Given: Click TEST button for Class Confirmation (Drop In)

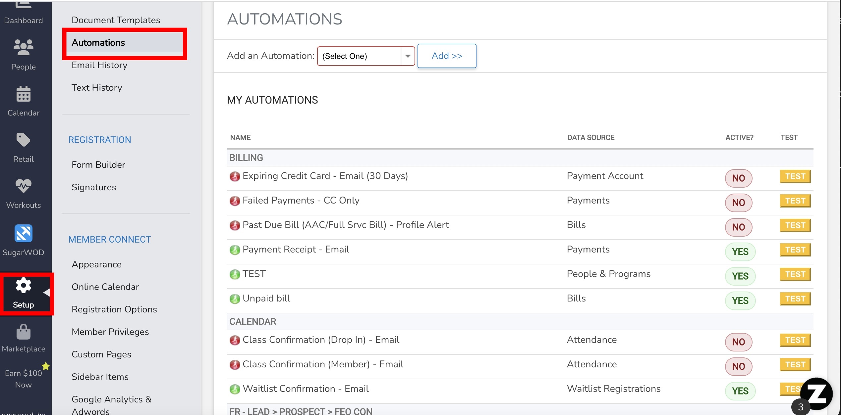Looking at the screenshot, I should click(x=795, y=340).
